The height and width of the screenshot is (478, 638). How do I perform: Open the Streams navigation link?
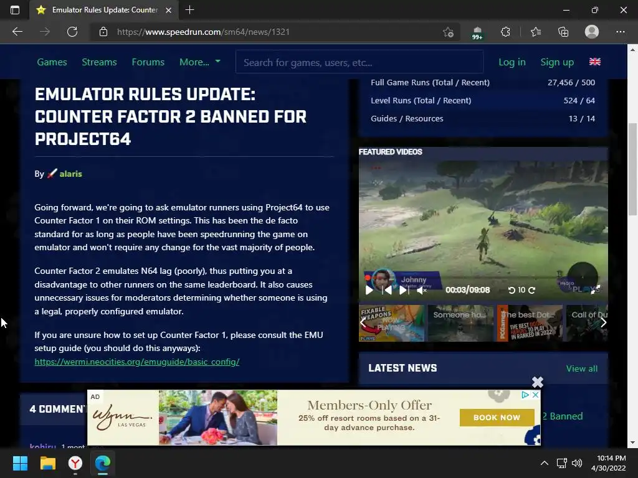[x=99, y=62]
